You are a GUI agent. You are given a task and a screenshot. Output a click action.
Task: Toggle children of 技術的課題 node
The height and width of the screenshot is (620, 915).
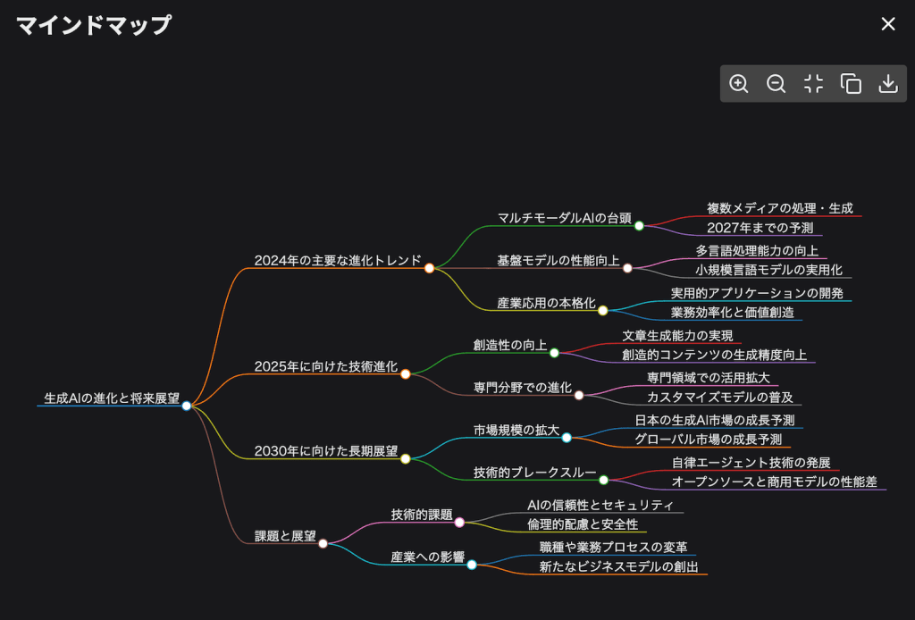458,522
